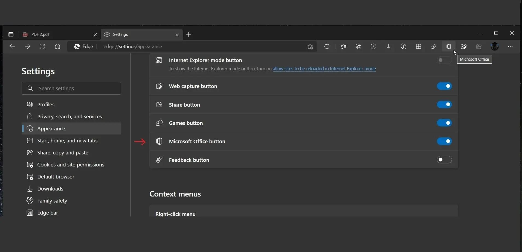Add this page to favorites

[x=310, y=46]
